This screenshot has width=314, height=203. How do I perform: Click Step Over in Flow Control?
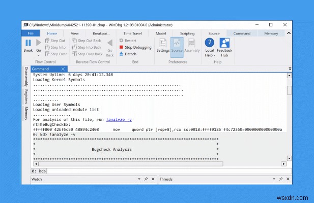56,54
